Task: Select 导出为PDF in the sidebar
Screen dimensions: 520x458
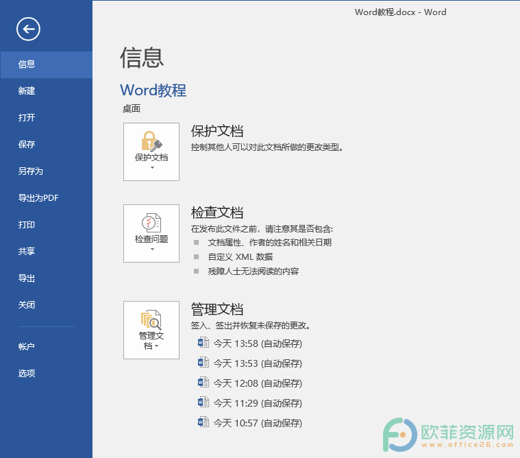Action: tap(47, 198)
